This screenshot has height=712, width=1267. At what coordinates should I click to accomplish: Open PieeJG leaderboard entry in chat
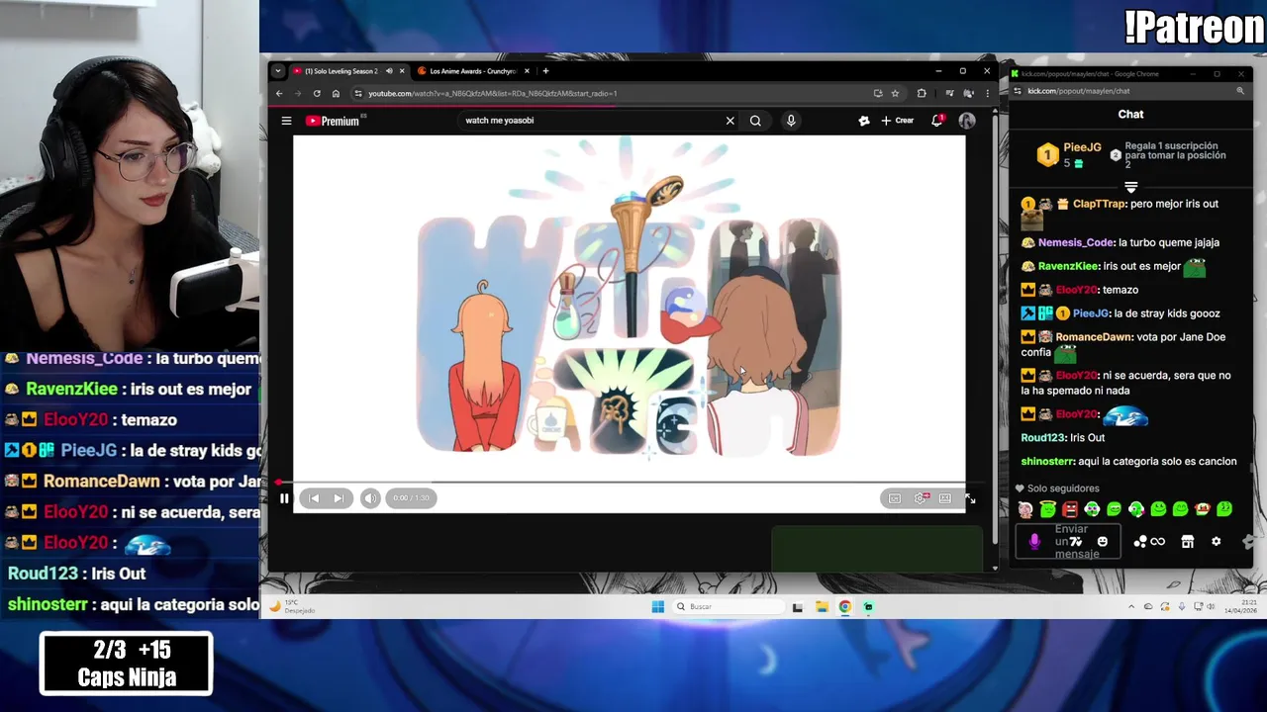1069,154
